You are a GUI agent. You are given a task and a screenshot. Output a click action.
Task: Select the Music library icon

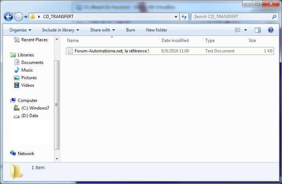click(17, 70)
